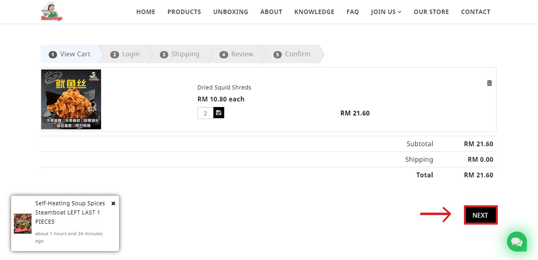Viewport: 538px width, 260px height.
Task: Open the PRODUCTS menu item
Action: [x=184, y=12]
